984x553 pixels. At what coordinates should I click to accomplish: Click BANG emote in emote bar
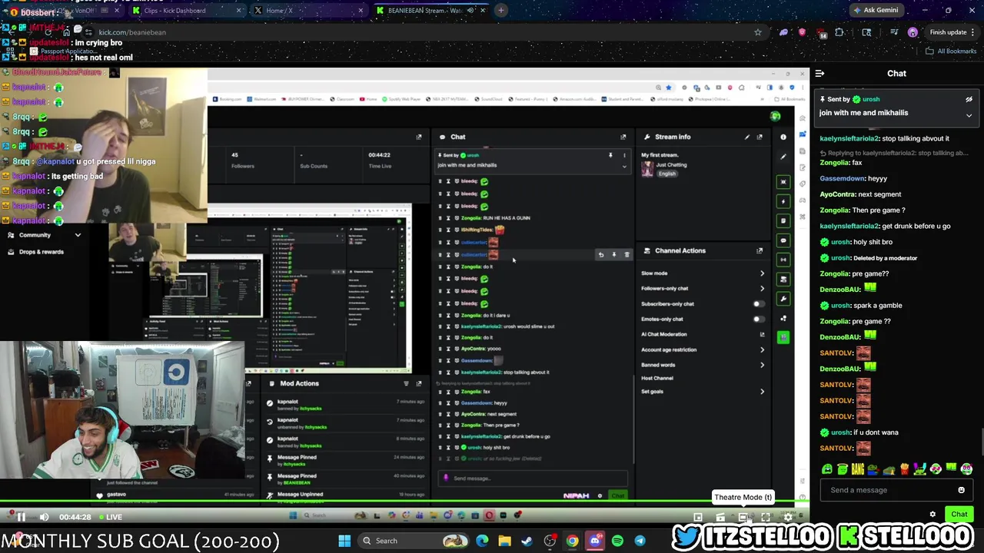click(858, 469)
